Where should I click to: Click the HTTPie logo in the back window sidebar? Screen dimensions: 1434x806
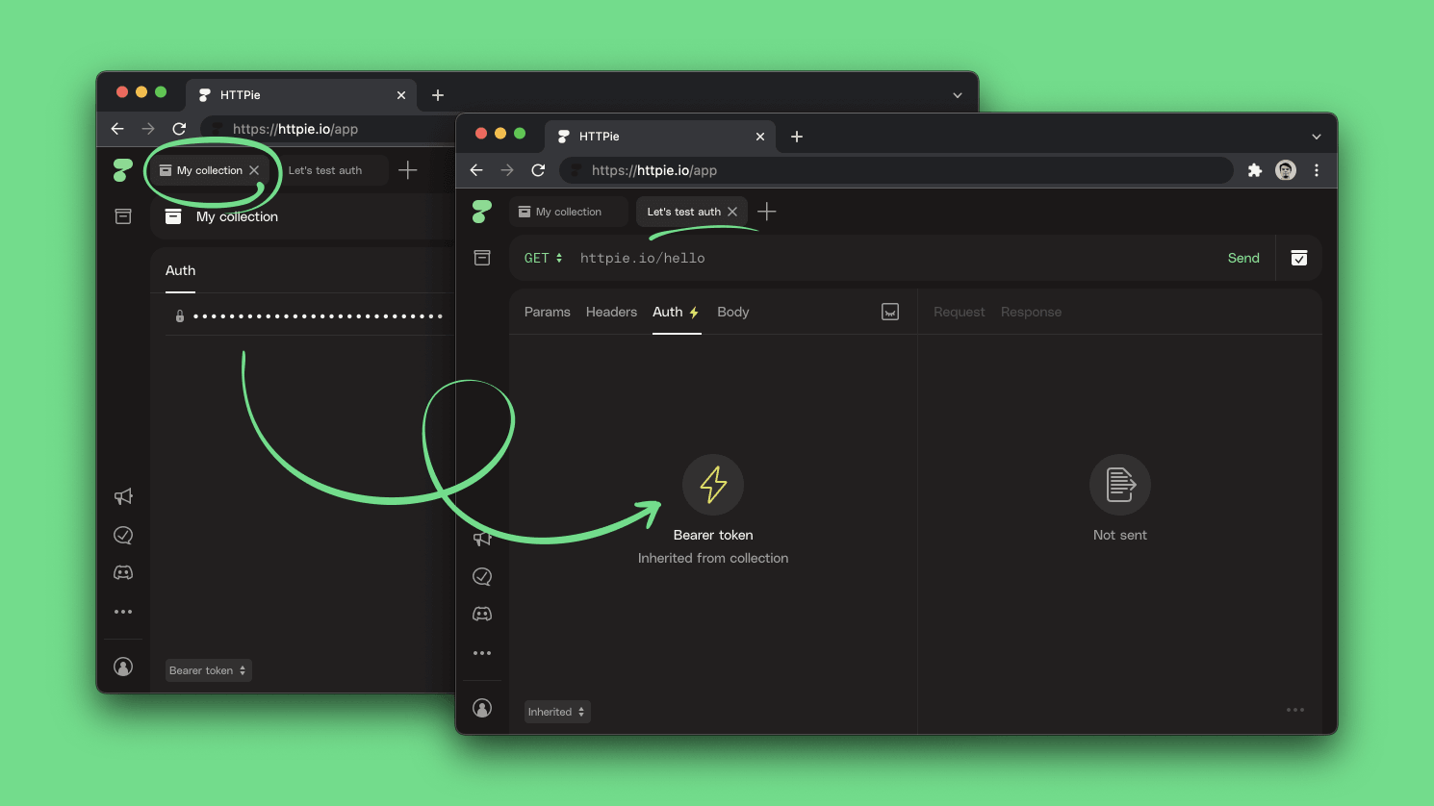123,170
